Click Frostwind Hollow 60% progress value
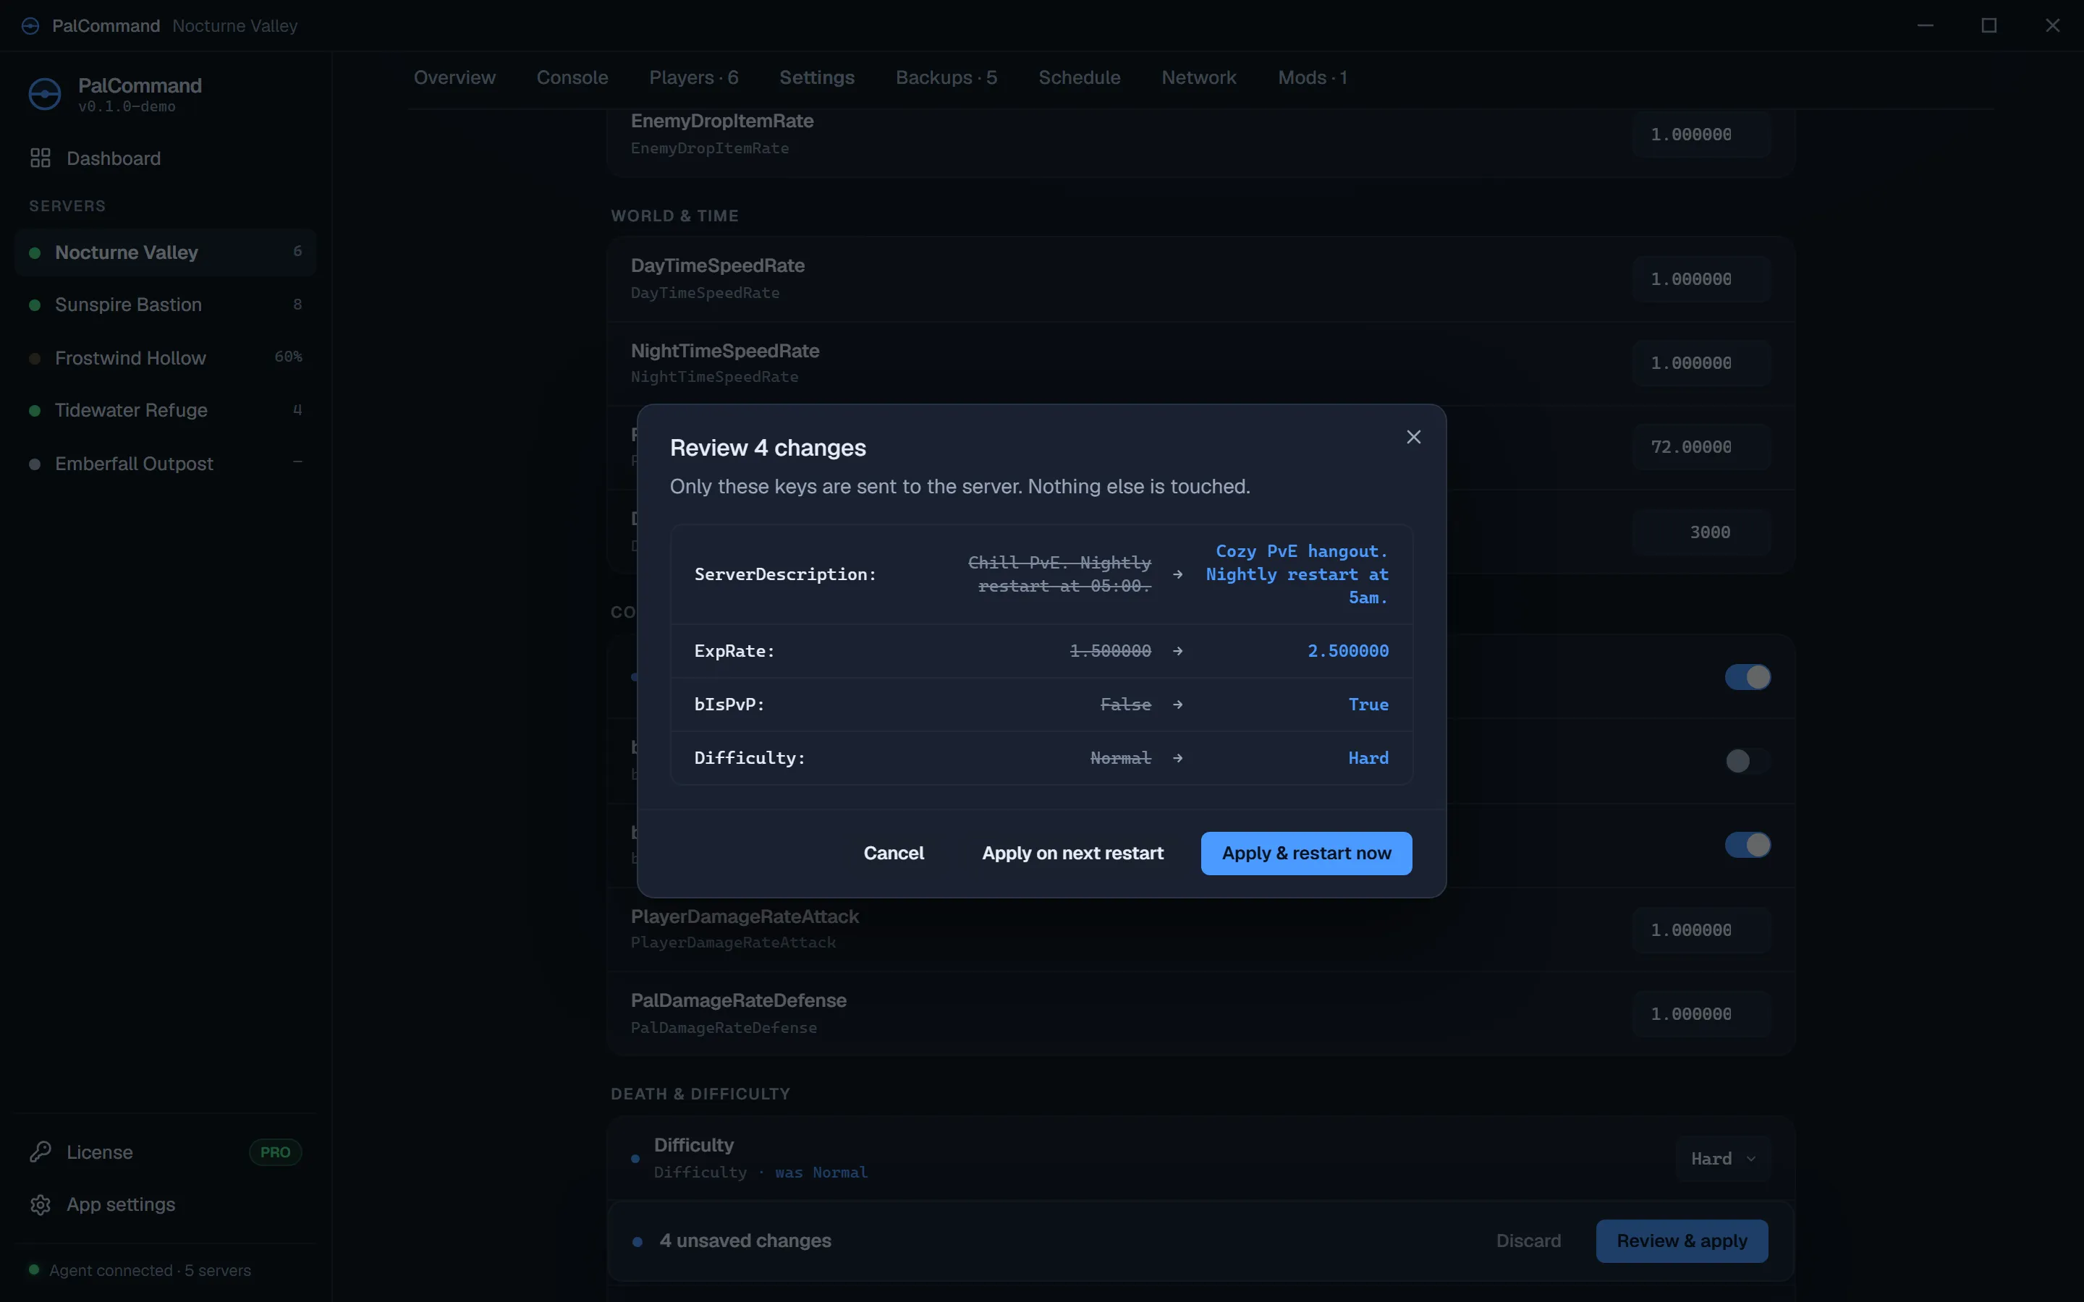This screenshot has width=2084, height=1302. tap(289, 357)
